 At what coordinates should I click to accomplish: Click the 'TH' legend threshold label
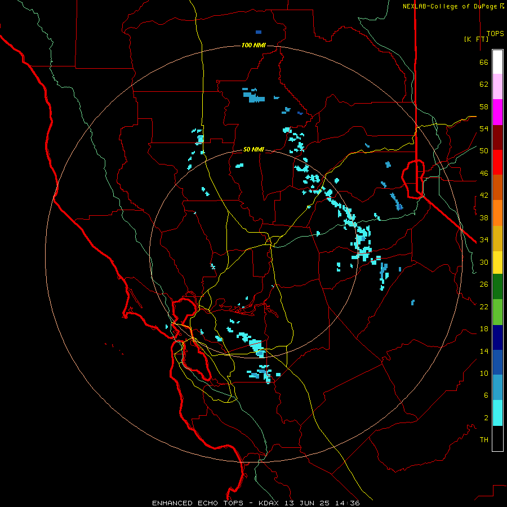tap(484, 440)
